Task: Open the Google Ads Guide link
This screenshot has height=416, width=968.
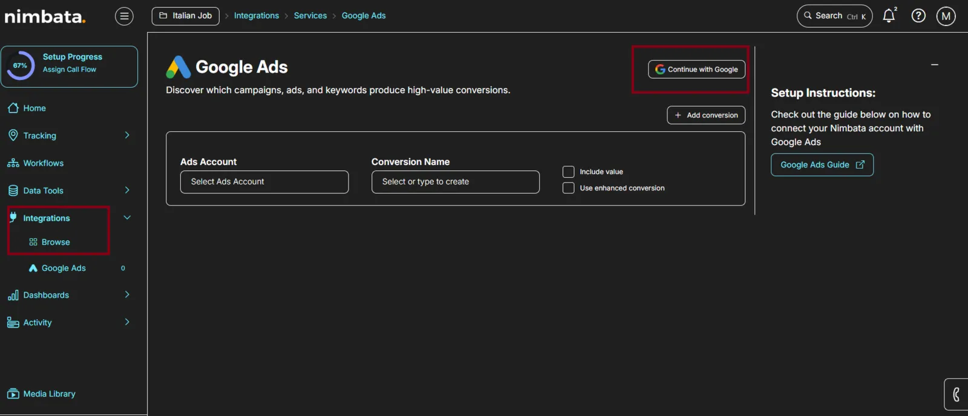Action: (x=822, y=164)
